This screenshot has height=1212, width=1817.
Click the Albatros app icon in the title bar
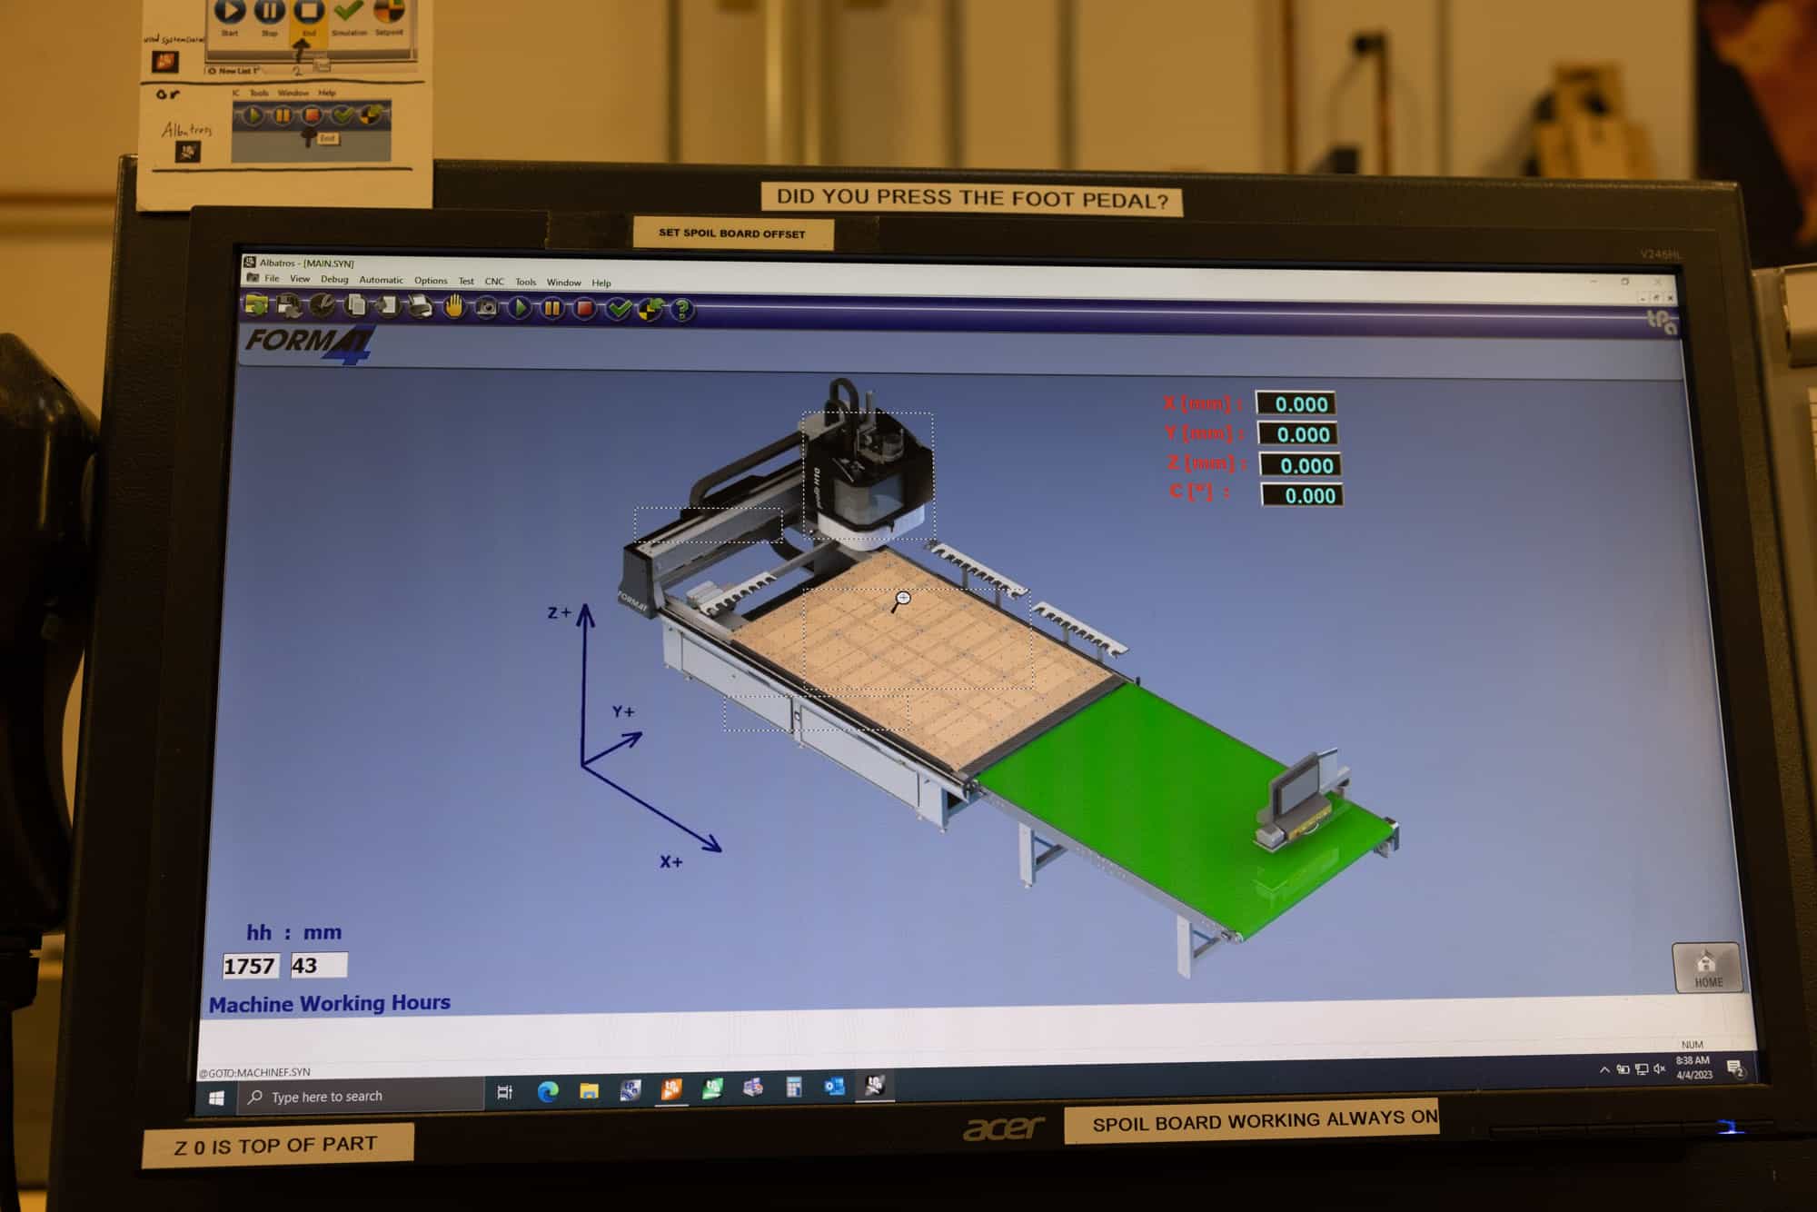[x=250, y=262]
